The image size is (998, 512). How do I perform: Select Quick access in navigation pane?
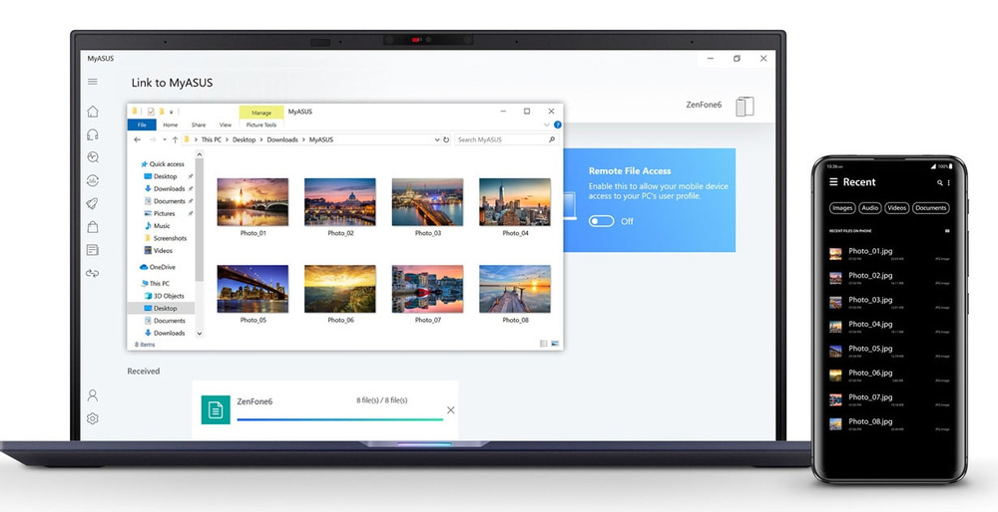point(163,164)
